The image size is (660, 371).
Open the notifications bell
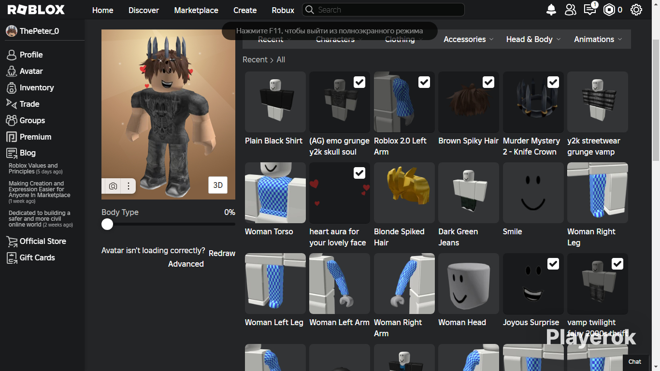pos(551,10)
